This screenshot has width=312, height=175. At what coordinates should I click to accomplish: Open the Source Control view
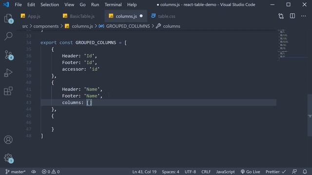click(x=8, y=55)
